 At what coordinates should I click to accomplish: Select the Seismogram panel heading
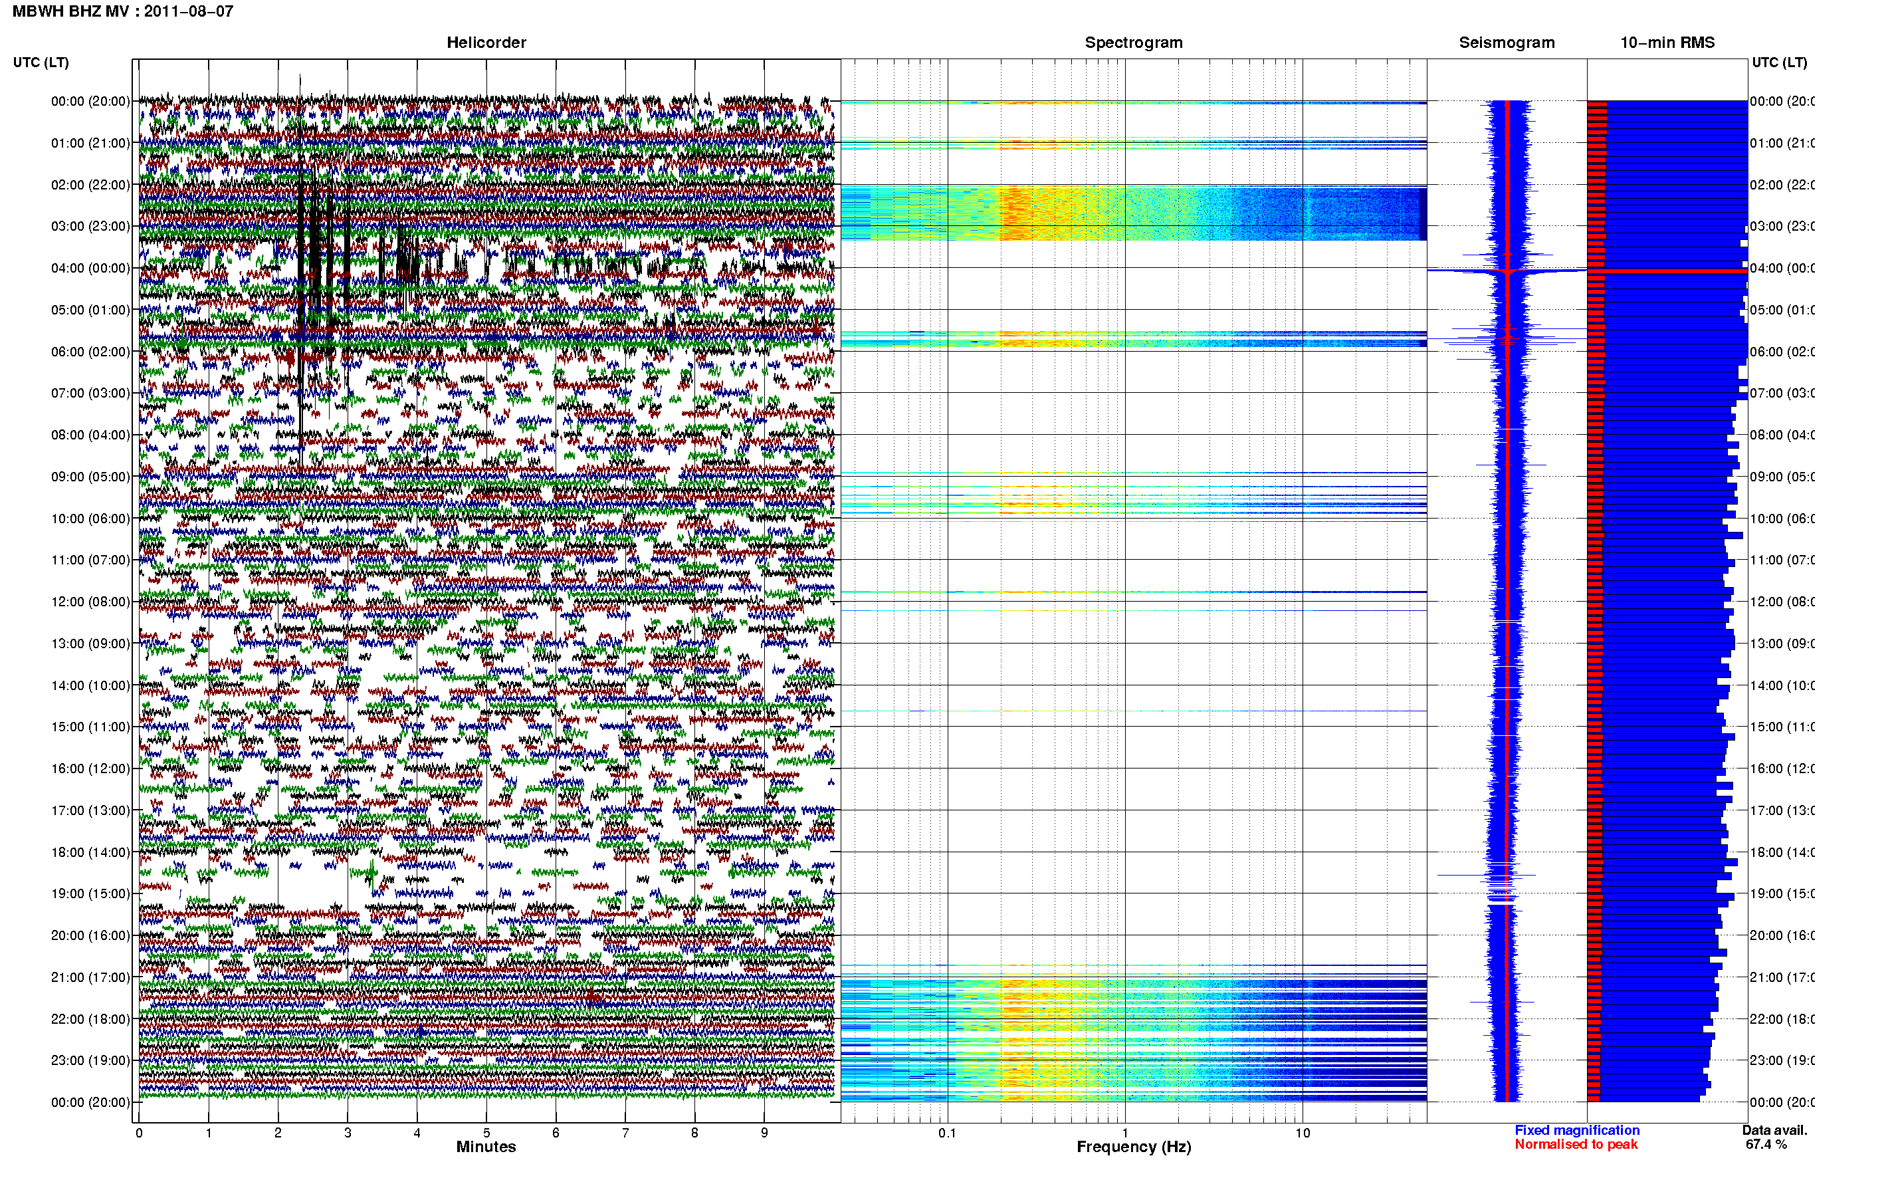[x=1507, y=43]
